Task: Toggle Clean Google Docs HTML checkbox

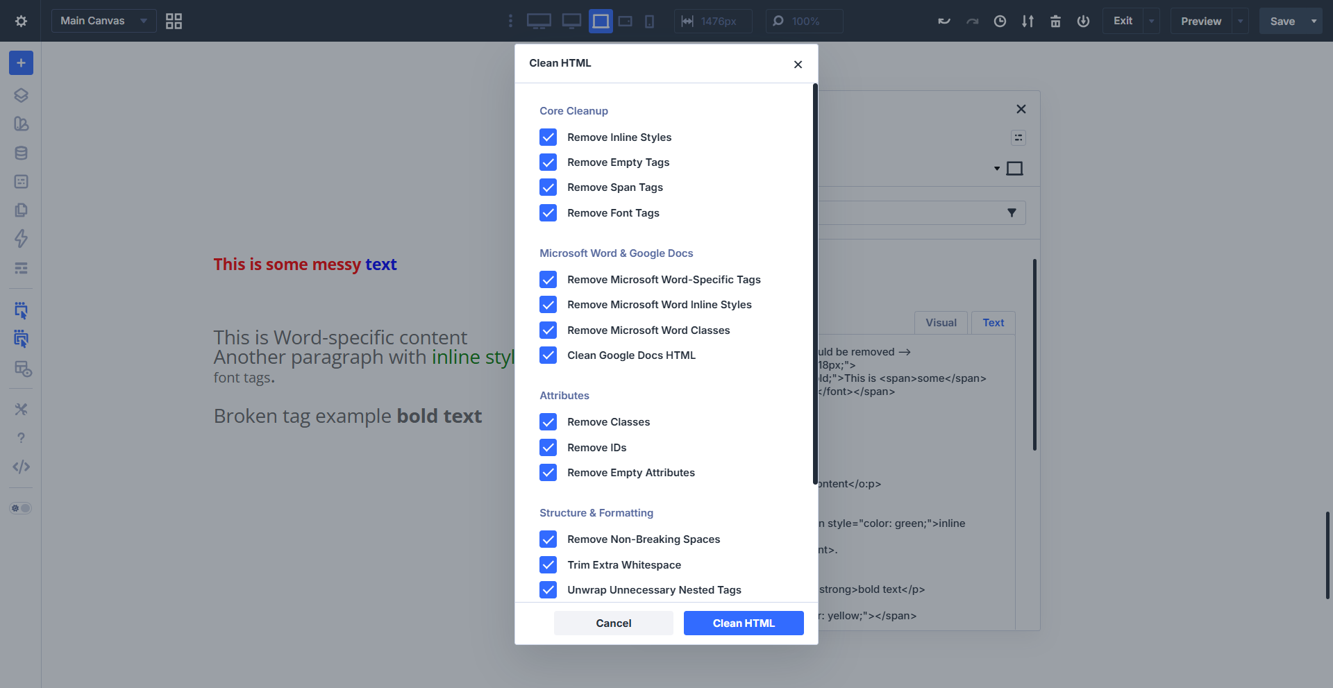Action: click(548, 355)
